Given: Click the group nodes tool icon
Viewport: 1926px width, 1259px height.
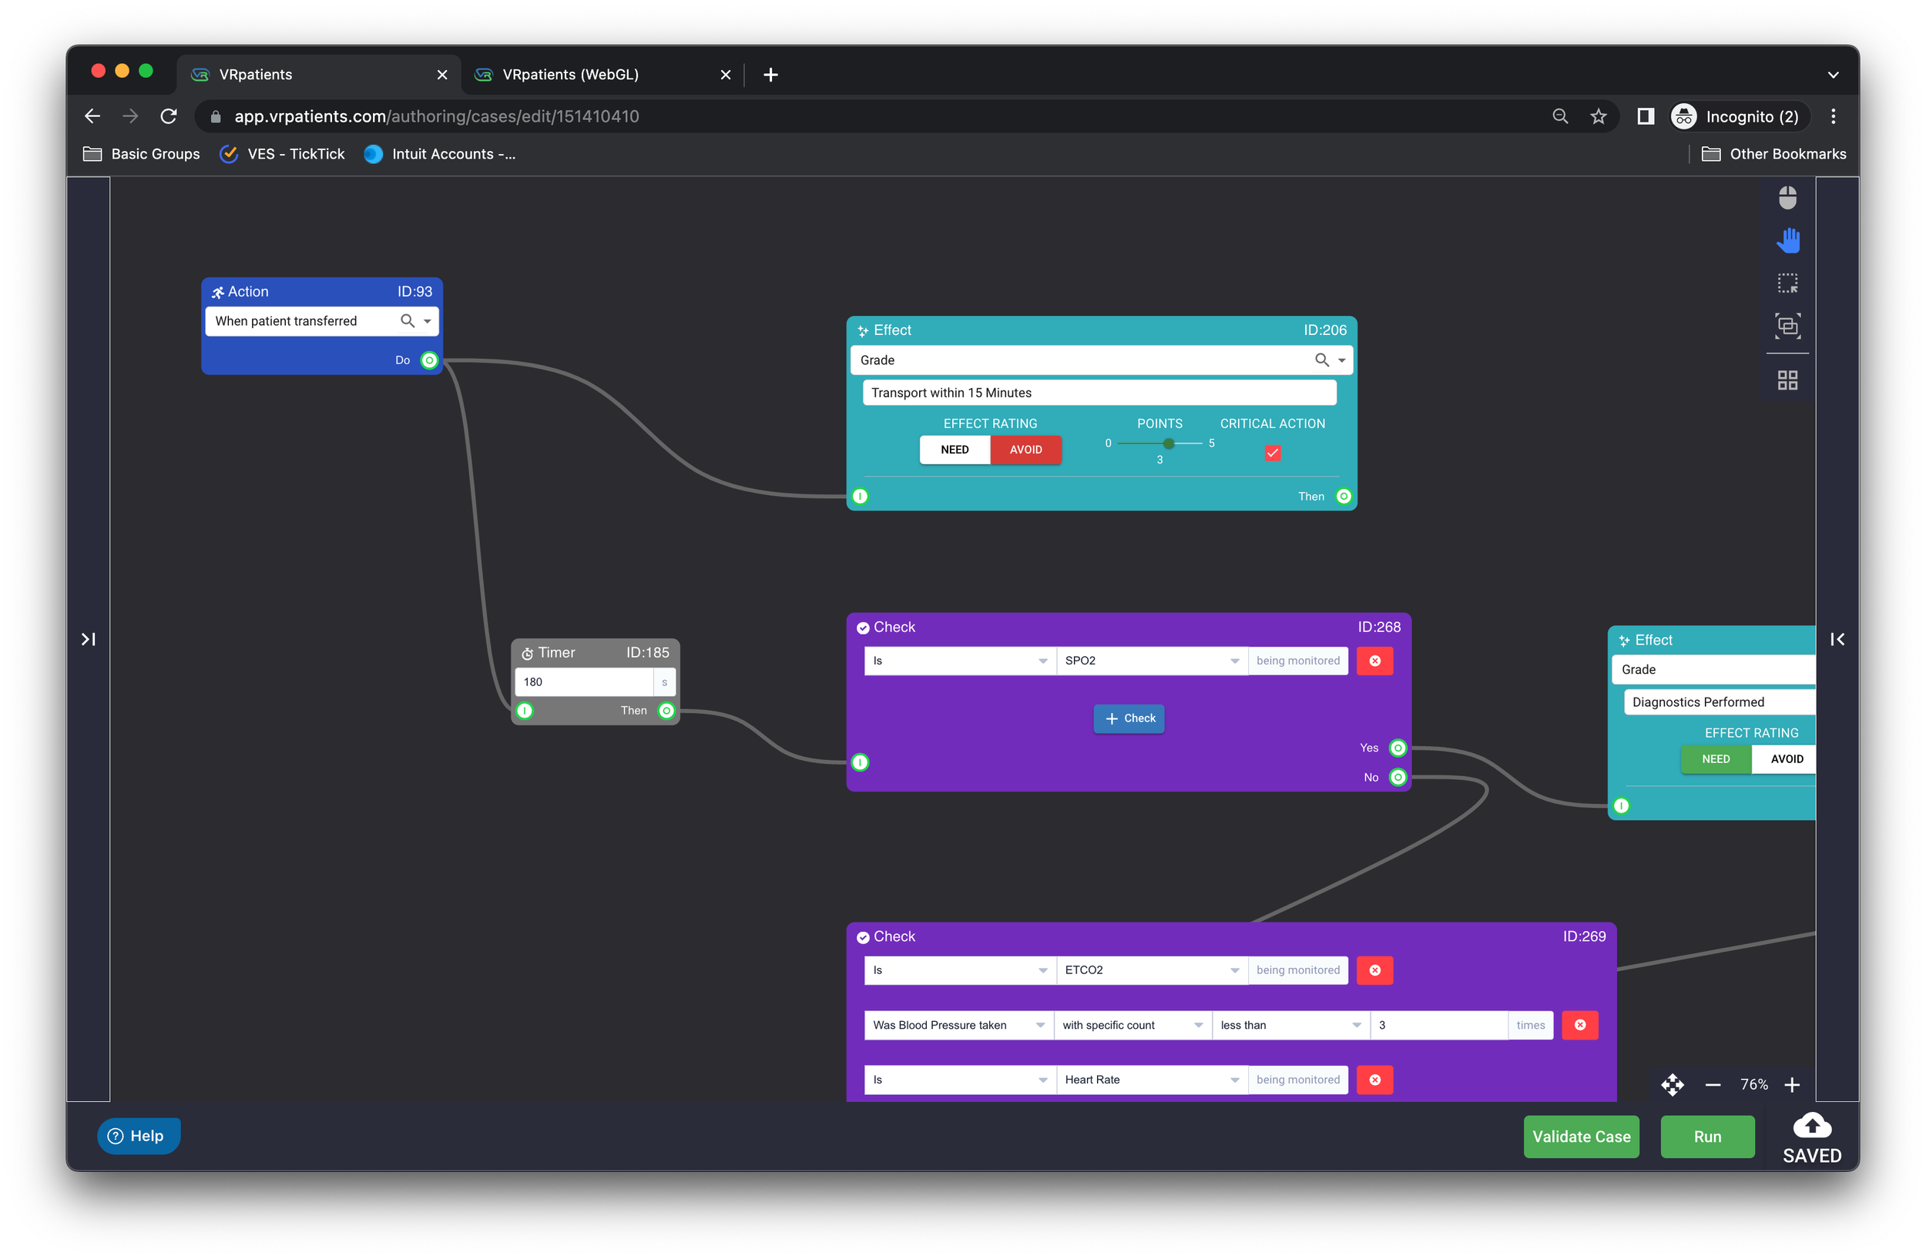Looking at the screenshot, I should (x=1787, y=326).
